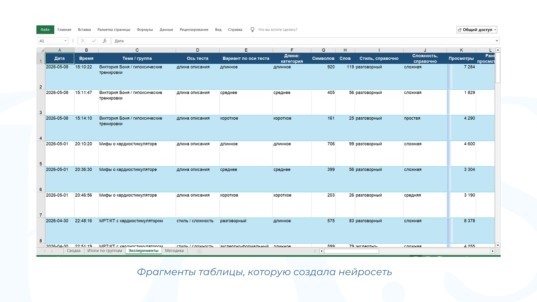This screenshot has height=302, width=537.
Task: Click the insert function fx icon
Action: (x=105, y=41)
